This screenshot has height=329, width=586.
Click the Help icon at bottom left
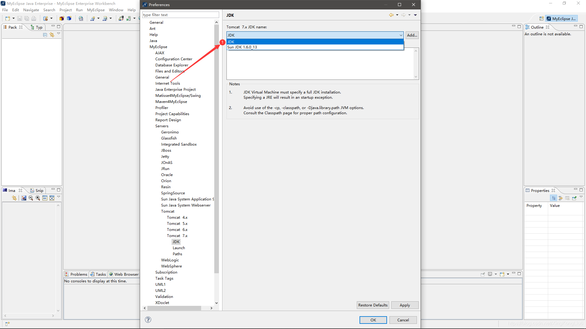148,319
